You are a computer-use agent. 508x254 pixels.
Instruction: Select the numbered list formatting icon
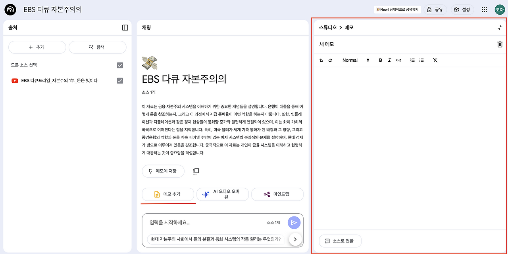coord(412,60)
